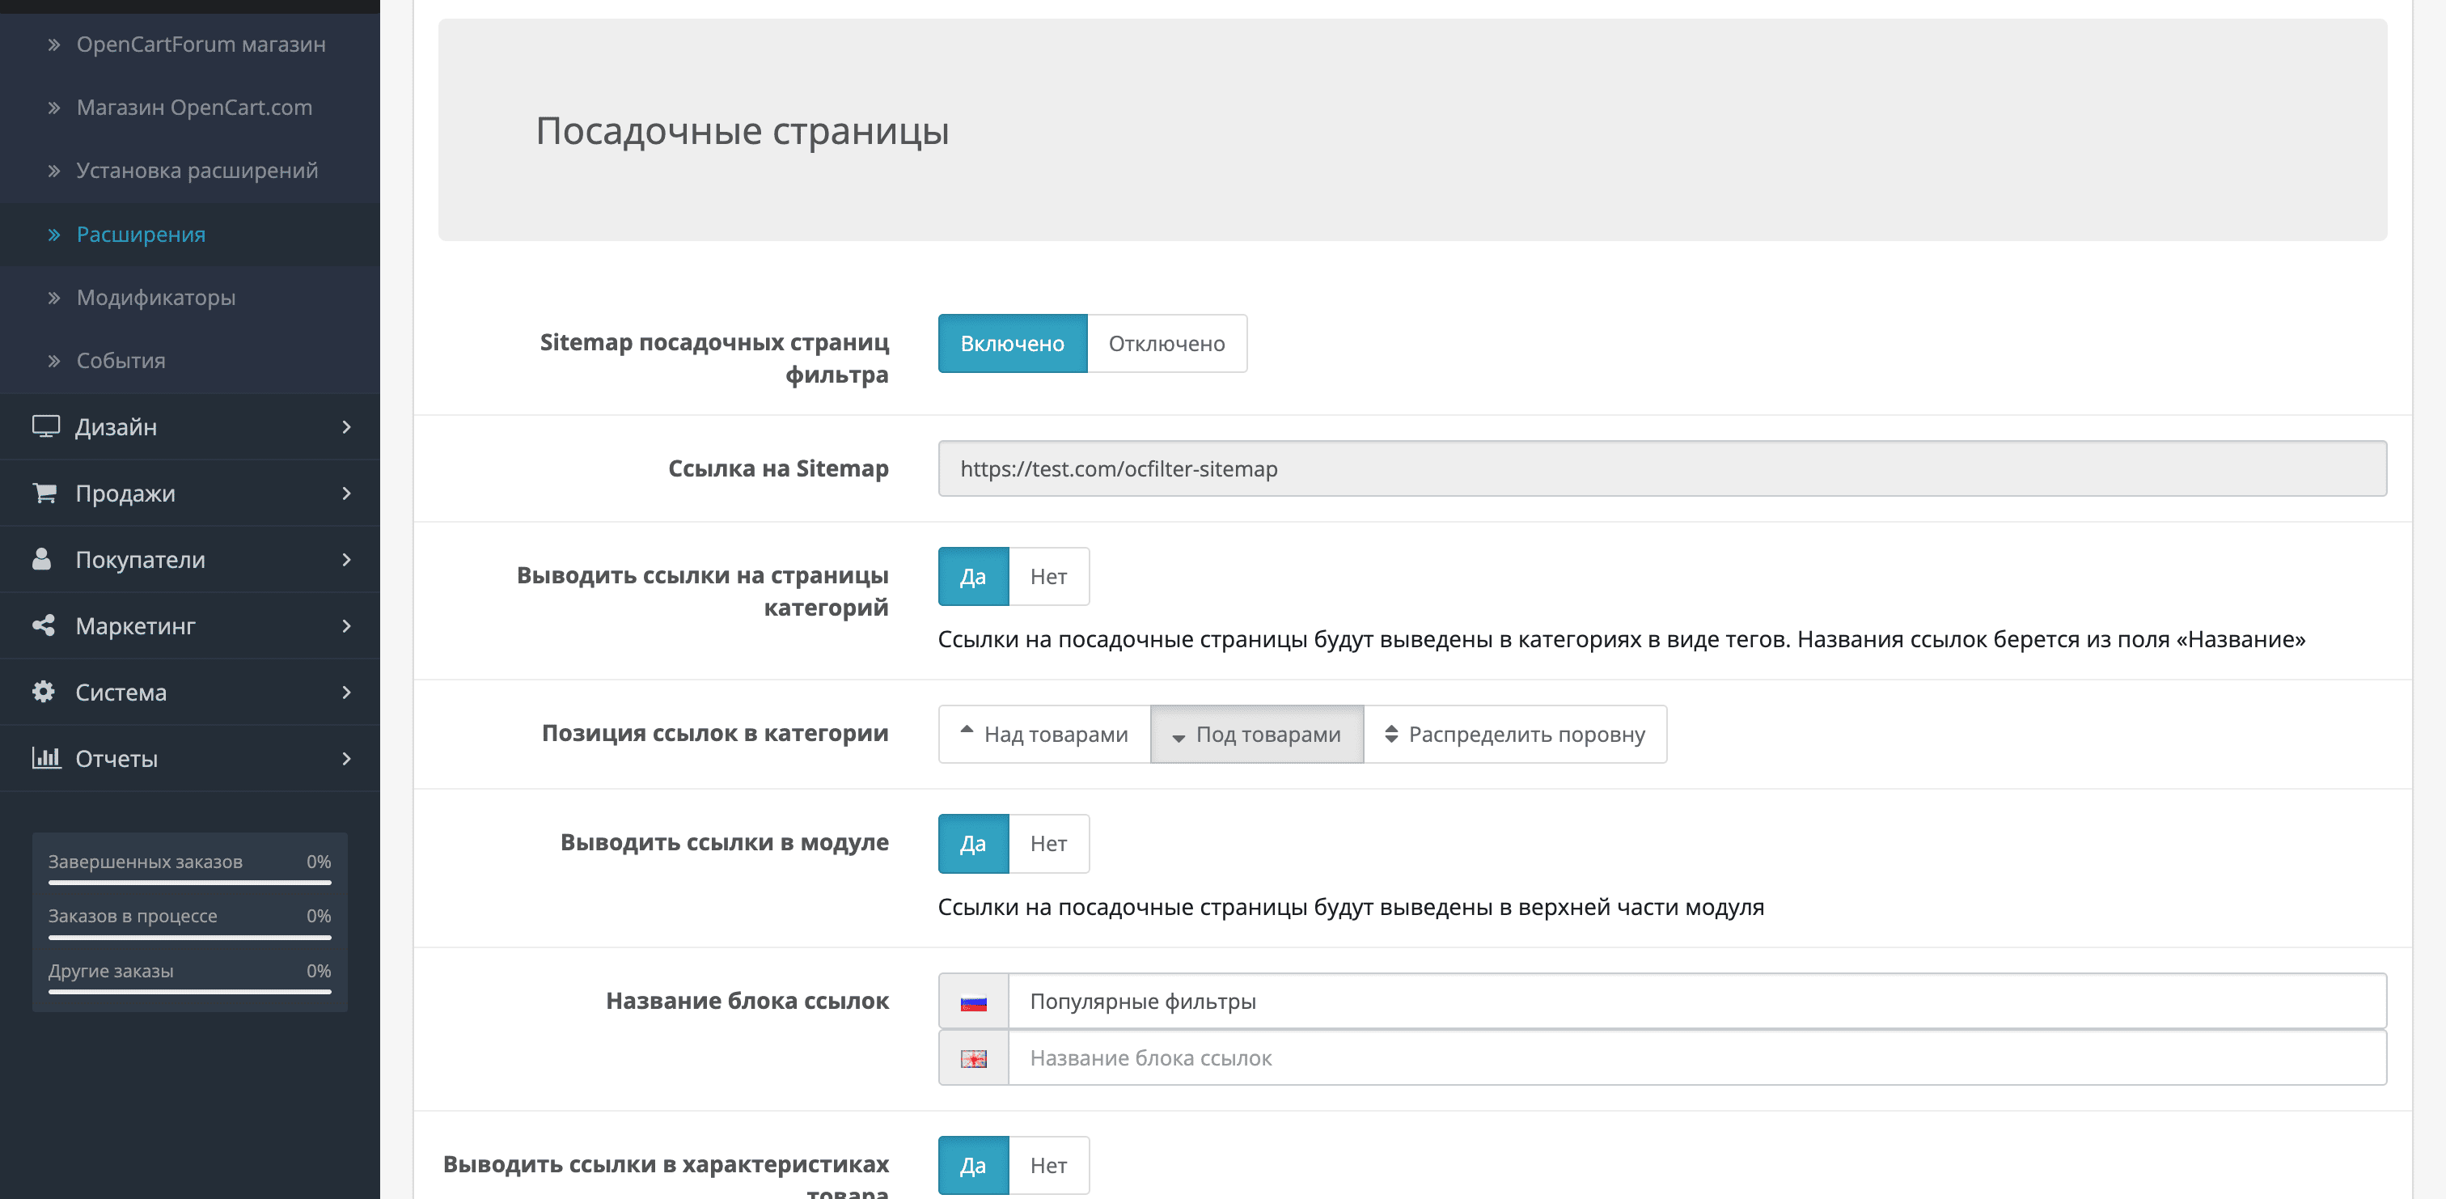Choose Распределить поровну link position

[x=1516, y=734]
